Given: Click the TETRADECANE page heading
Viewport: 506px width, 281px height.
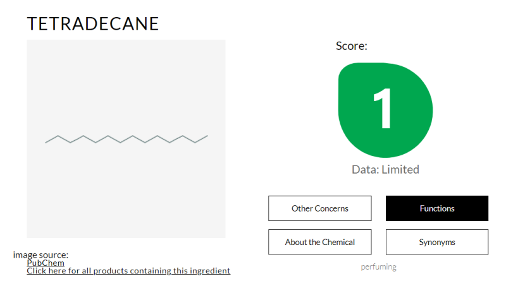Looking at the screenshot, I should (x=93, y=24).
